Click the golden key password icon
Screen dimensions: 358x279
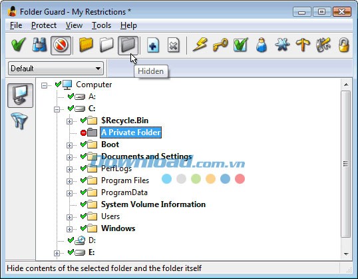coord(220,45)
